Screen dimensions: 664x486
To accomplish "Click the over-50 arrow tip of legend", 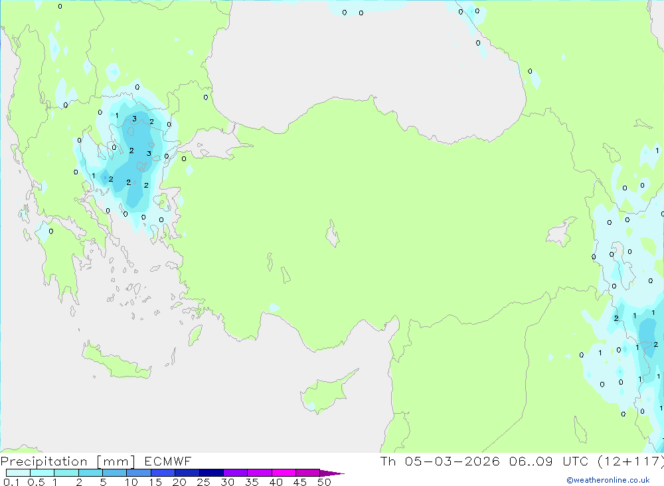I will click(x=332, y=473).
